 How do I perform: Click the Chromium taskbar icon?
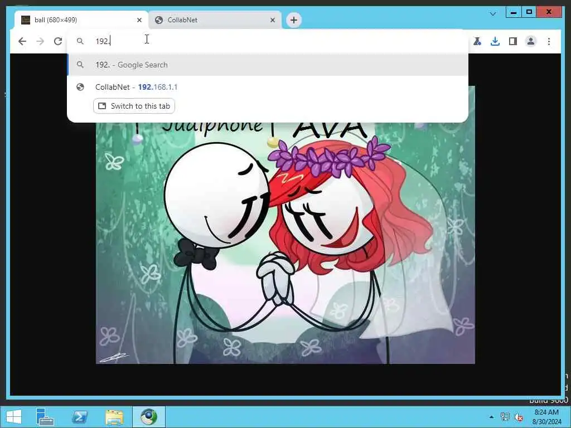[148, 417]
